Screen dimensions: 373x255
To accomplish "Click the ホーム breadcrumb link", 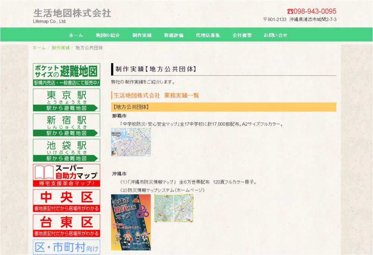I will (39, 48).
